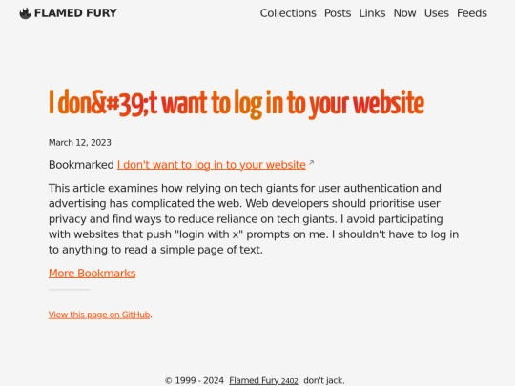
Task: Open More Bookmarks link
Action: [x=92, y=274]
